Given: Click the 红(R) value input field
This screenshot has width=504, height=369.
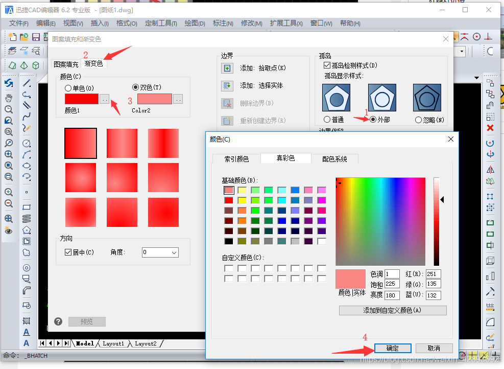Looking at the screenshot, I should (434, 274).
